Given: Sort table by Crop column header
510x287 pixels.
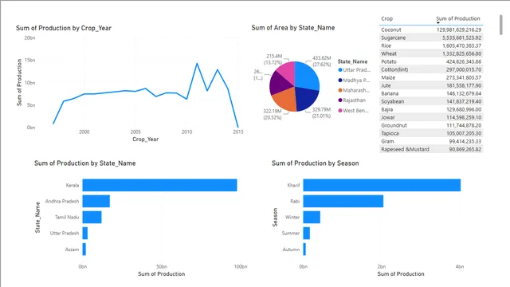Looking at the screenshot, I should point(386,18).
